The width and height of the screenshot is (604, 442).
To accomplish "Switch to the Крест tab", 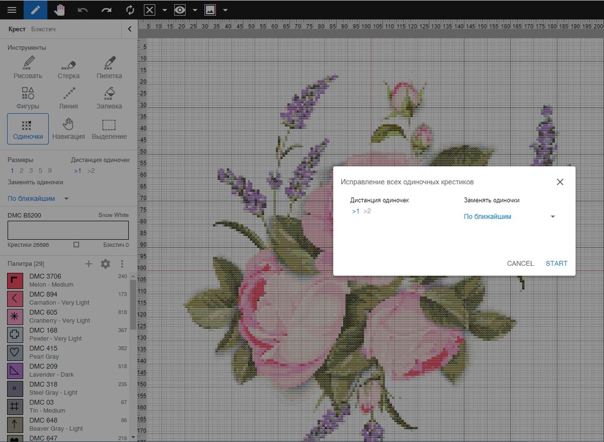I will coord(17,29).
